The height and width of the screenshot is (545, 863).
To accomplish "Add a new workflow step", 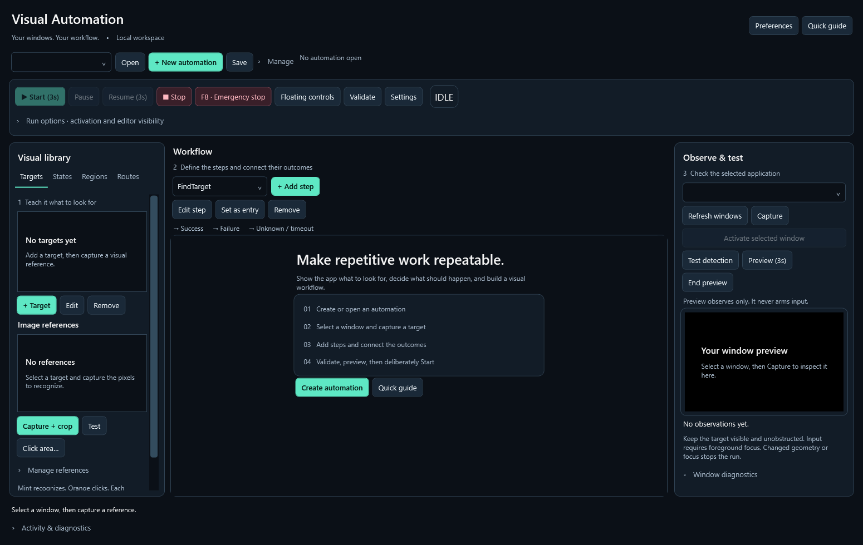I will coord(296,186).
